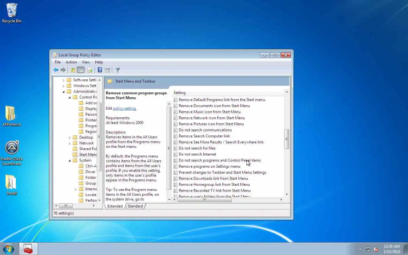Open the Action menu
The height and width of the screenshot is (255, 408).
[x=71, y=62]
